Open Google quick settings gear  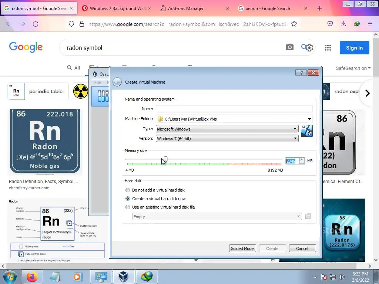(310, 48)
